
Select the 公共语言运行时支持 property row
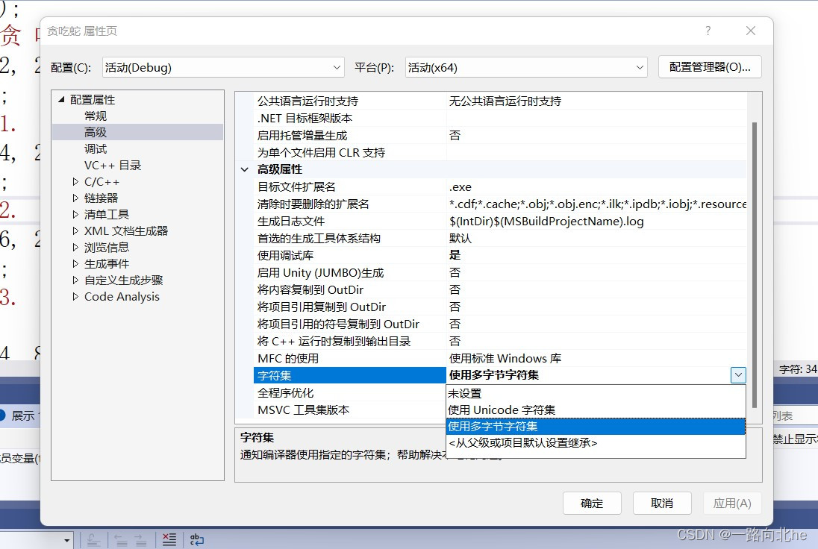tap(500, 101)
